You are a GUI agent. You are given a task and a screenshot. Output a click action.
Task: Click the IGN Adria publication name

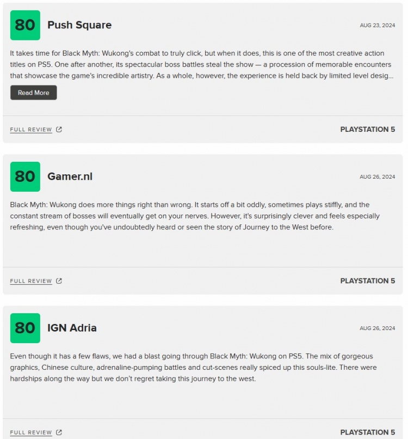coord(72,328)
